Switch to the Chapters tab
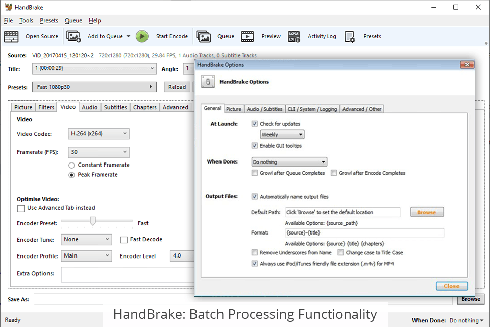This screenshot has height=327, width=490. pos(144,107)
